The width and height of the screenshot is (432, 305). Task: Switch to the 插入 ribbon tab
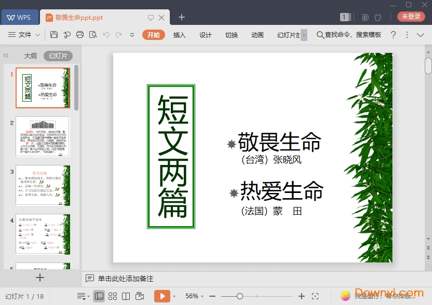coord(179,35)
